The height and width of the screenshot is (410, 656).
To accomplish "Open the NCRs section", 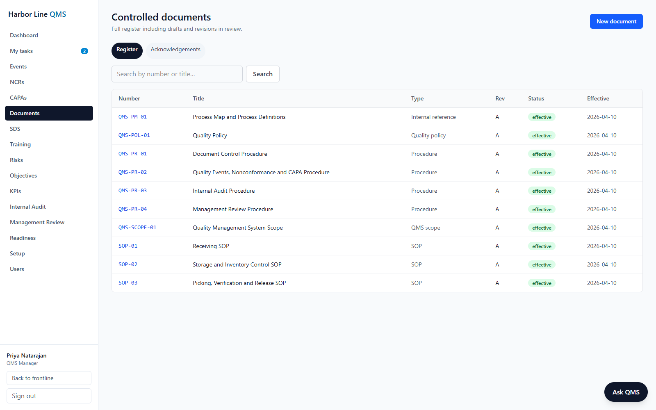I will (x=49, y=82).
